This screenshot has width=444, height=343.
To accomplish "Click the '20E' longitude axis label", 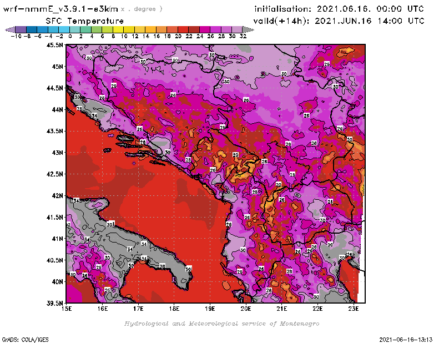I will click(246, 309).
